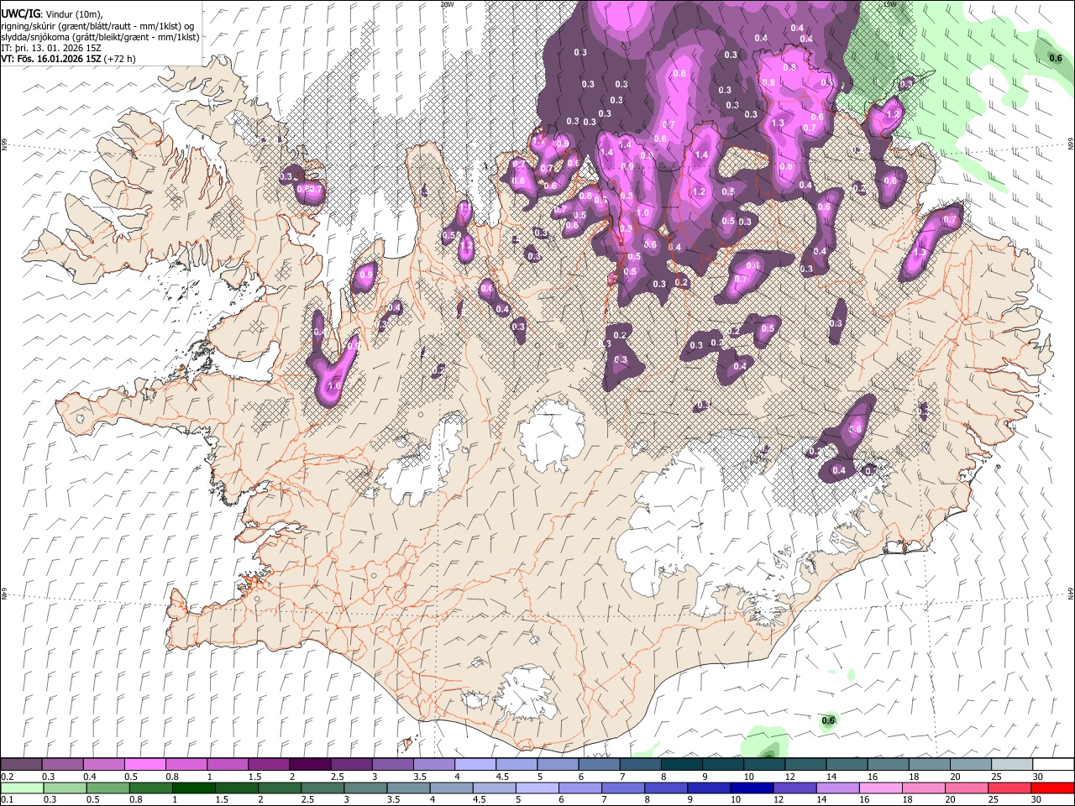Image resolution: width=1075 pixels, height=806 pixels.
Task: Select the '30' label in the lower legend row
Action: click(x=1036, y=799)
